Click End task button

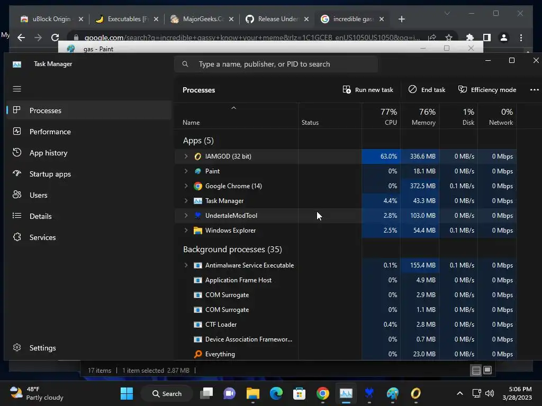pyautogui.click(x=427, y=90)
